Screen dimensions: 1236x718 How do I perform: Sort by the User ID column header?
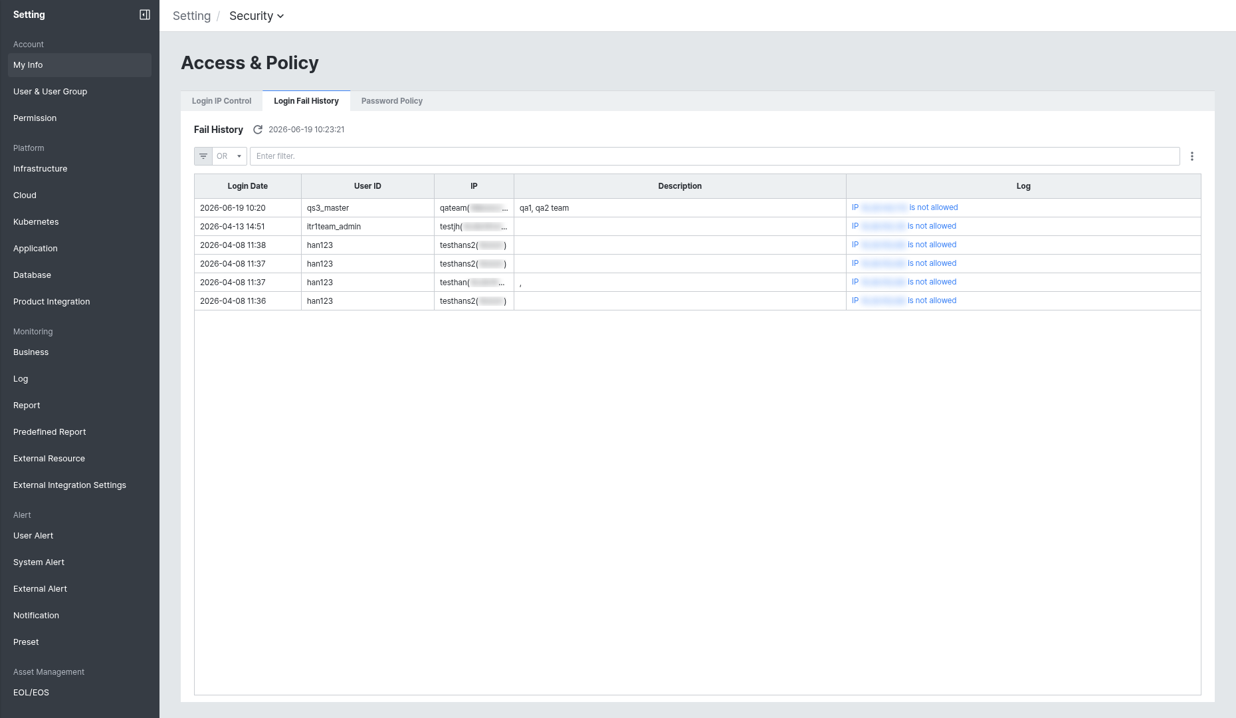367,186
